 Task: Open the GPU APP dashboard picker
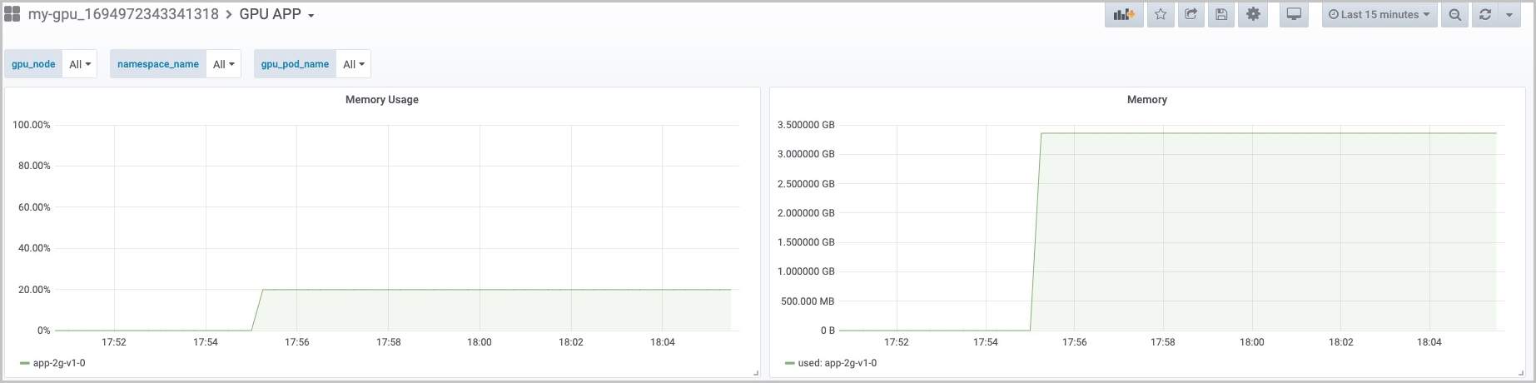[x=276, y=15]
